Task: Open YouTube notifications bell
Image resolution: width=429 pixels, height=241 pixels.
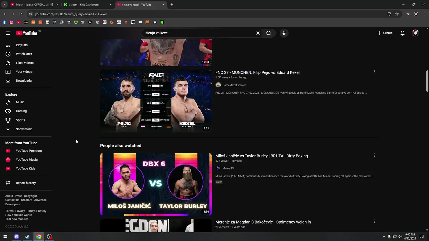Action: (402, 33)
